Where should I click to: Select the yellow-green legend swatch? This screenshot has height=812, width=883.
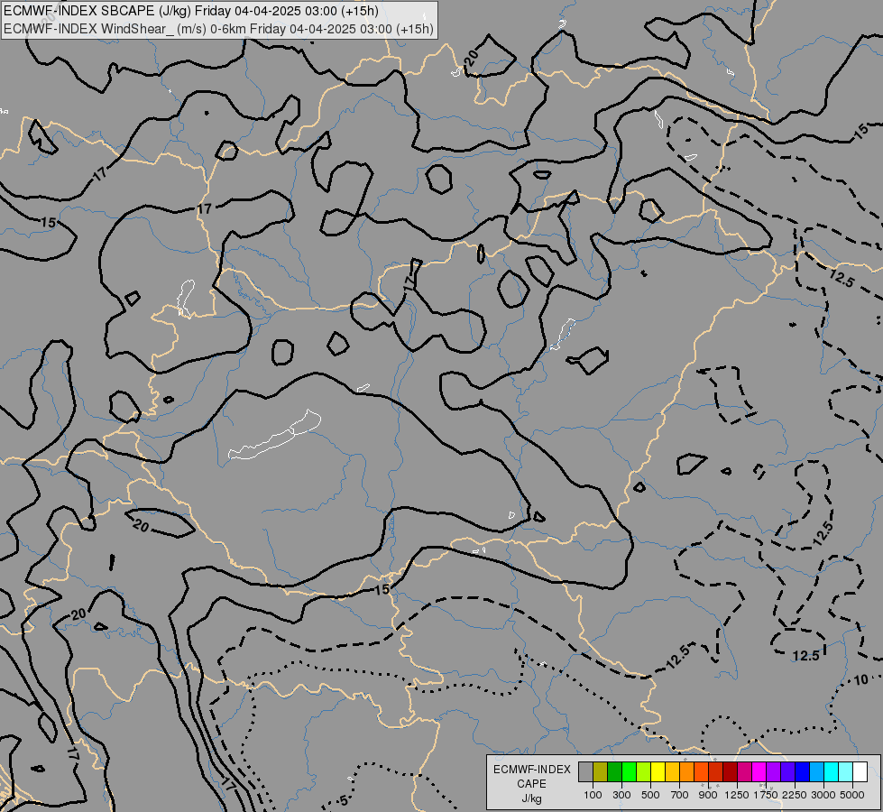point(644,771)
